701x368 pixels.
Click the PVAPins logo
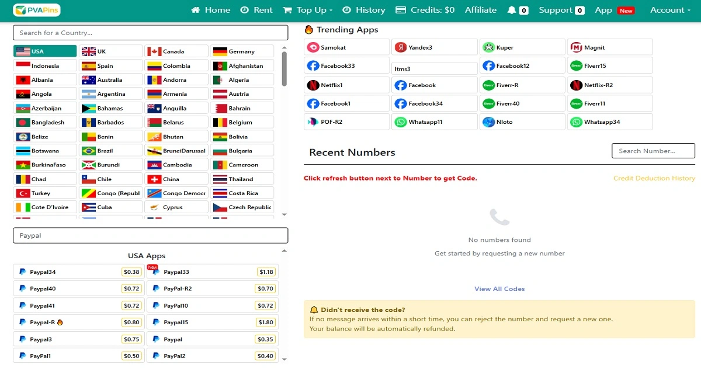(x=36, y=10)
